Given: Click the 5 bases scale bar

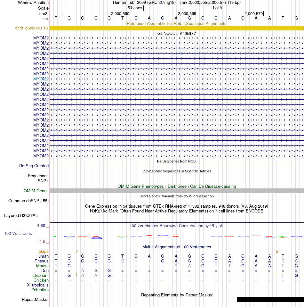Looking at the screenshot, I should (x=177, y=8).
